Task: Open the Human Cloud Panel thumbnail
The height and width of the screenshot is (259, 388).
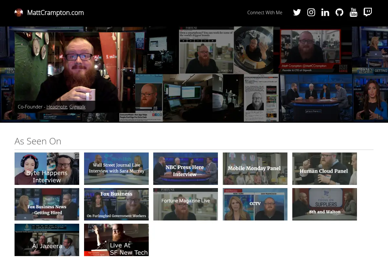Action: pyautogui.click(x=325, y=169)
